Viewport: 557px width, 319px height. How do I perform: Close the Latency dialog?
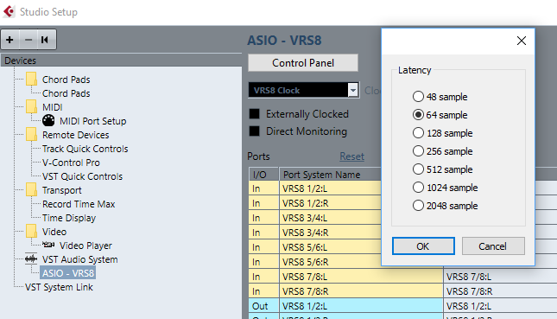[521, 41]
